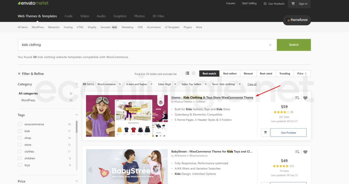Open the Our Products grid icon
Viewport: 349px width, 184px height.
click(x=265, y=4)
